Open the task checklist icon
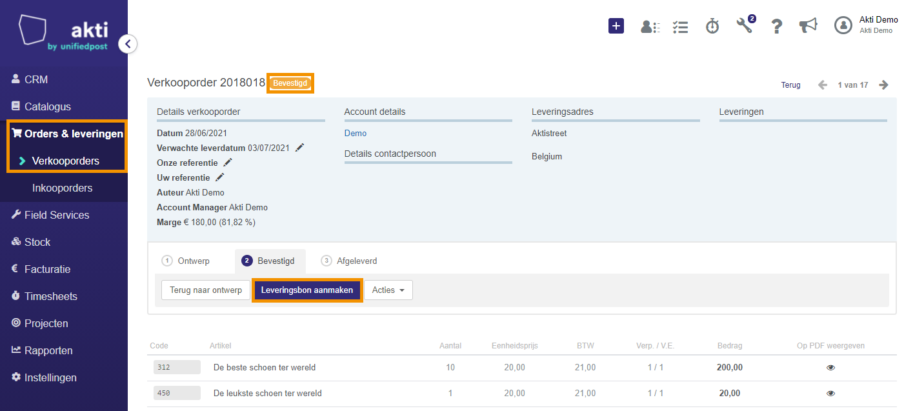The height and width of the screenshot is (411, 904). (x=680, y=26)
